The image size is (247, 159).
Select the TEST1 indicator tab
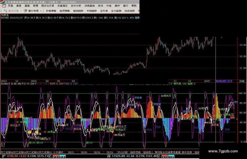pos(71,152)
